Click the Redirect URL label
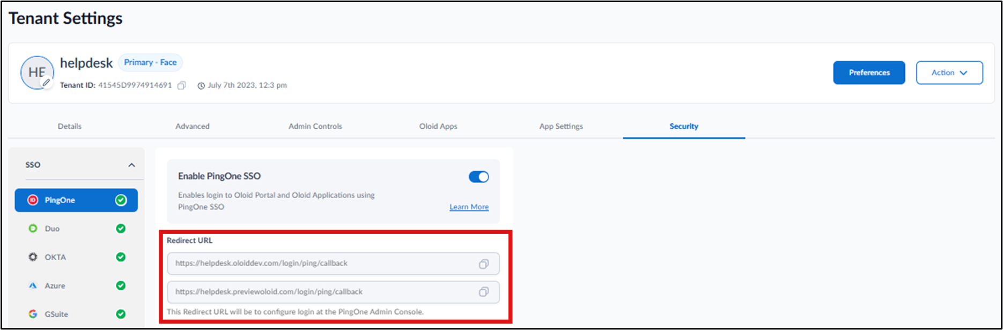The height and width of the screenshot is (330, 1003). click(x=189, y=240)
